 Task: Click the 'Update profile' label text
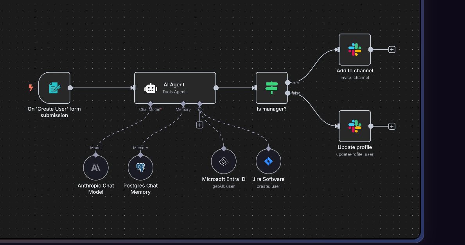pyautogui.click(x=355, y=147)
